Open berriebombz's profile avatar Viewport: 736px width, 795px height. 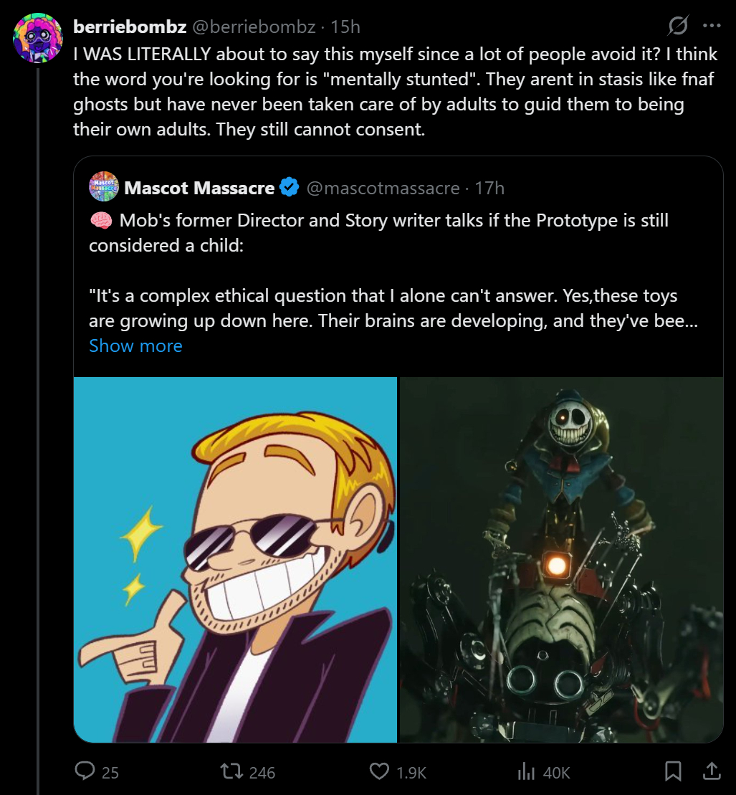coord(38,37)
